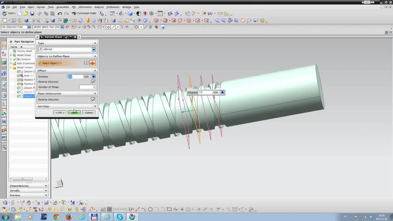Open the Inferred plane type dropdown
The height and width of the screenshot is (221, 393).
click(93, 49)
